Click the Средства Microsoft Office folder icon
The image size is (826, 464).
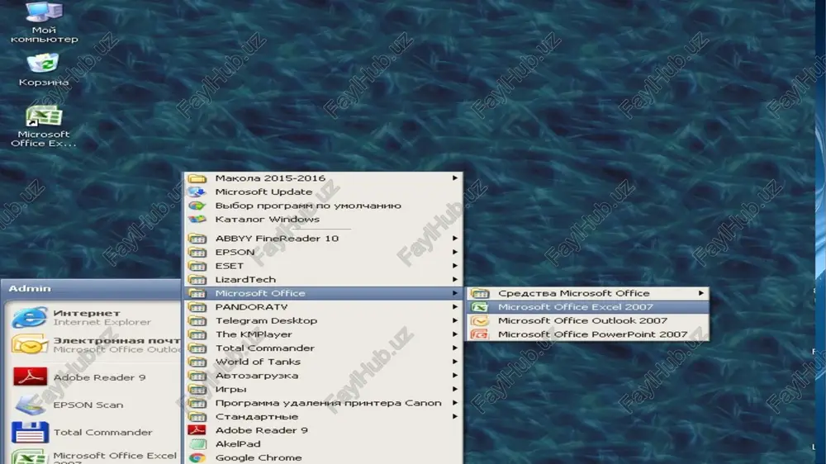pyautogui.click(x=480, y=293)
